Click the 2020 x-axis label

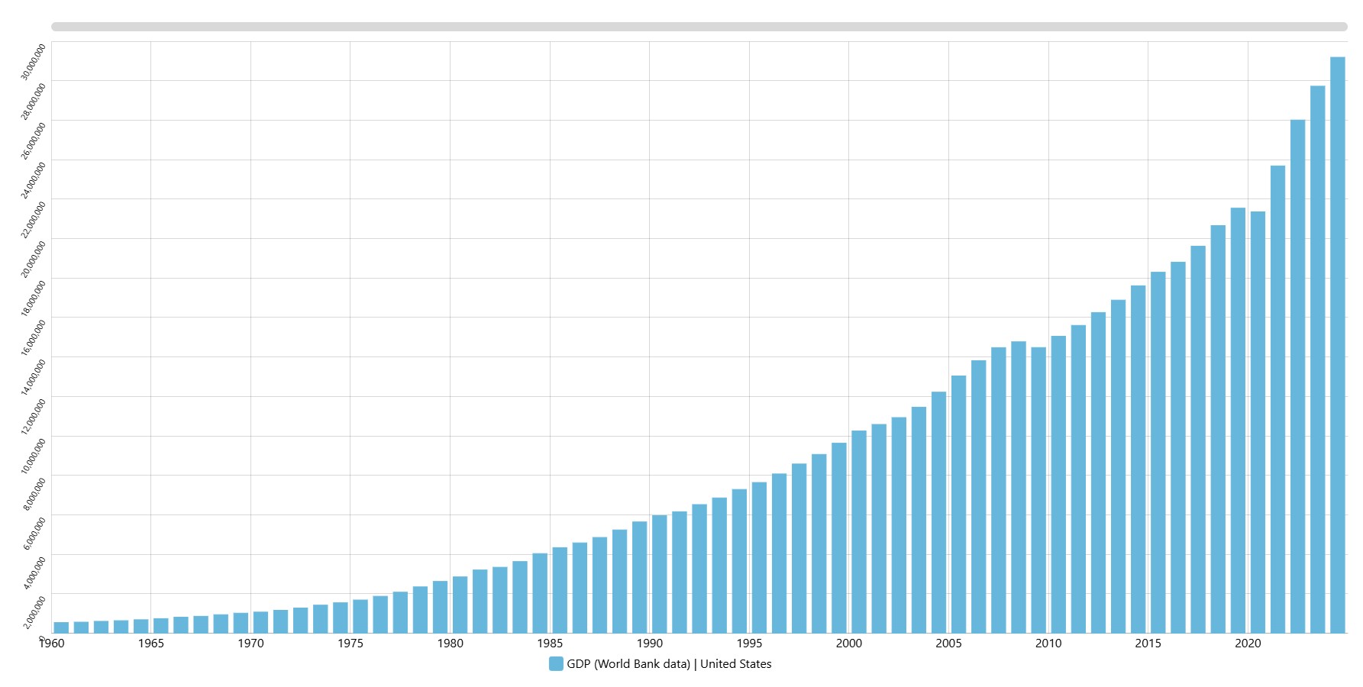1248,643
